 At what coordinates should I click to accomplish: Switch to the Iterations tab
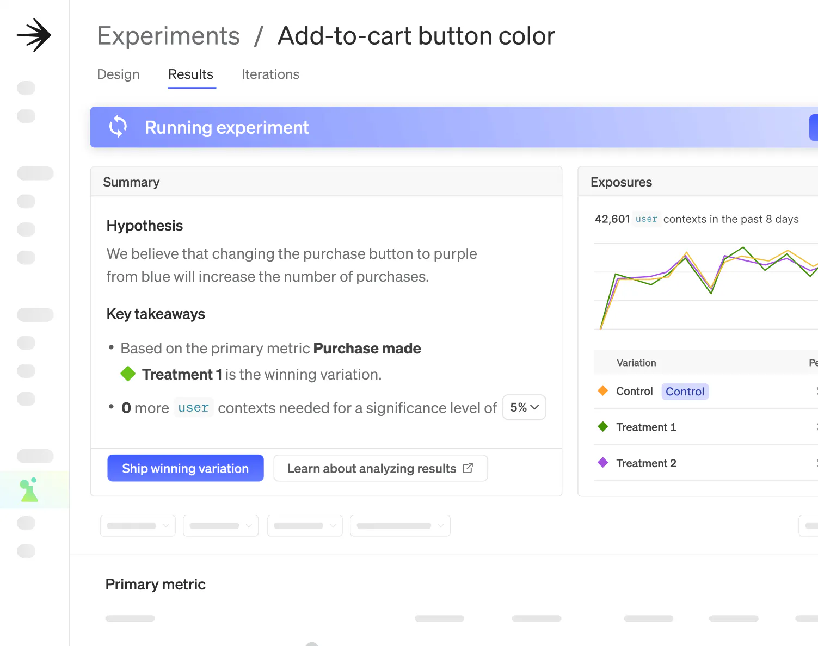click(x=270, y=74)
